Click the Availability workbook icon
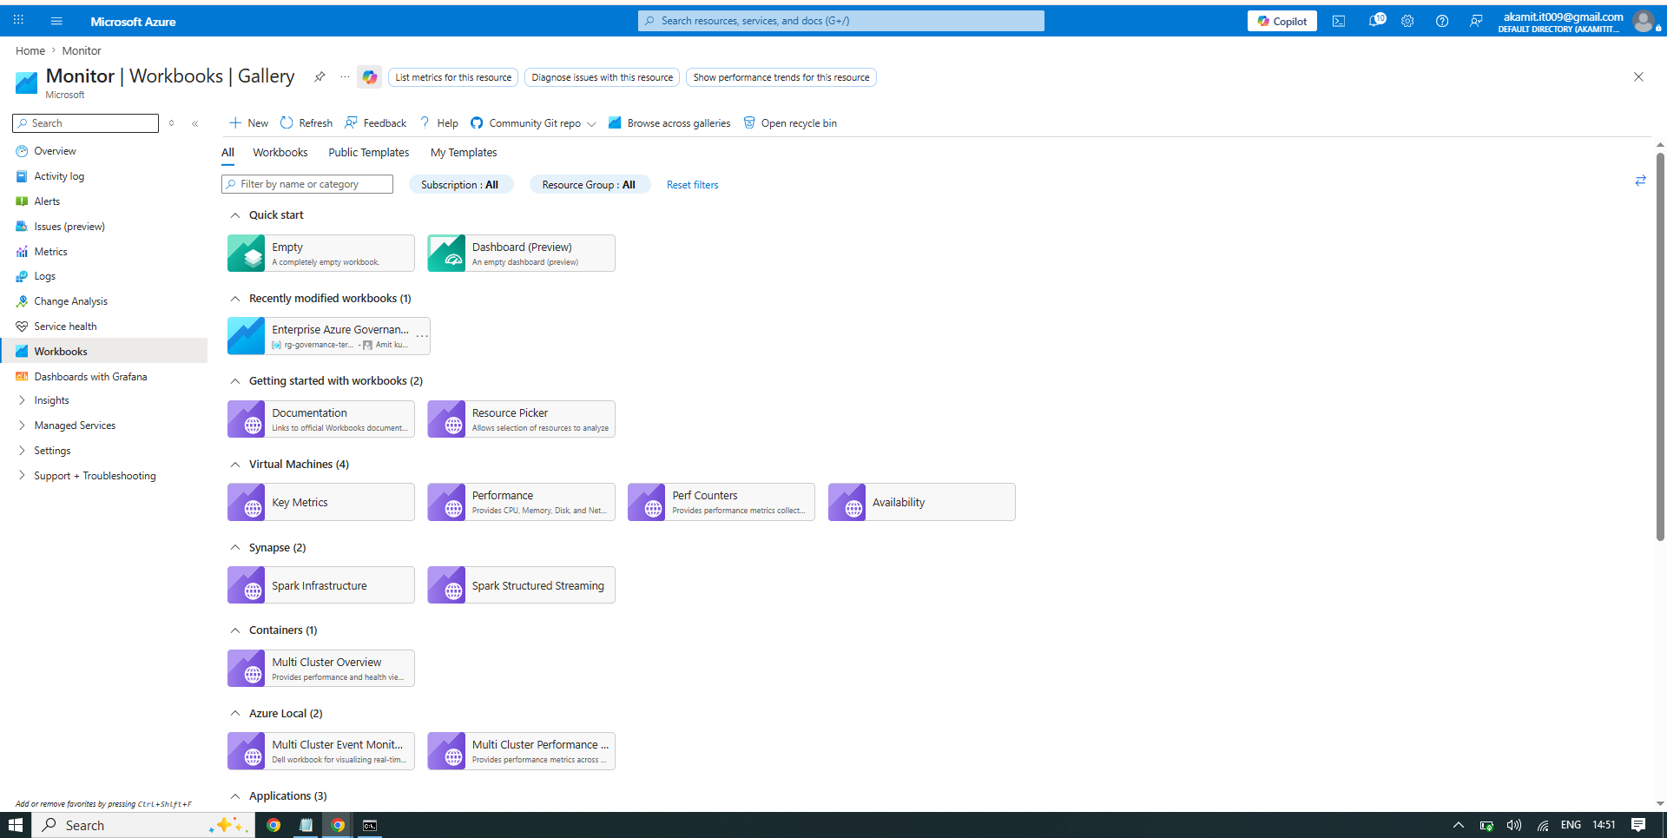This screenshot has height=838, width=1667. [847, 502]
